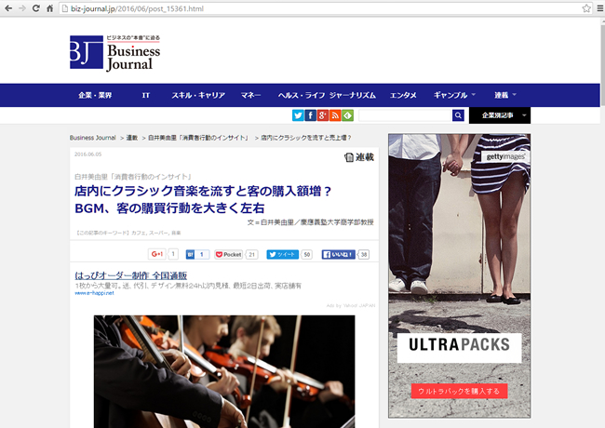Open the 企業・業界 menu item
Image resolution: width=605 pixels, height=428 pixels.
pos(95,95)
